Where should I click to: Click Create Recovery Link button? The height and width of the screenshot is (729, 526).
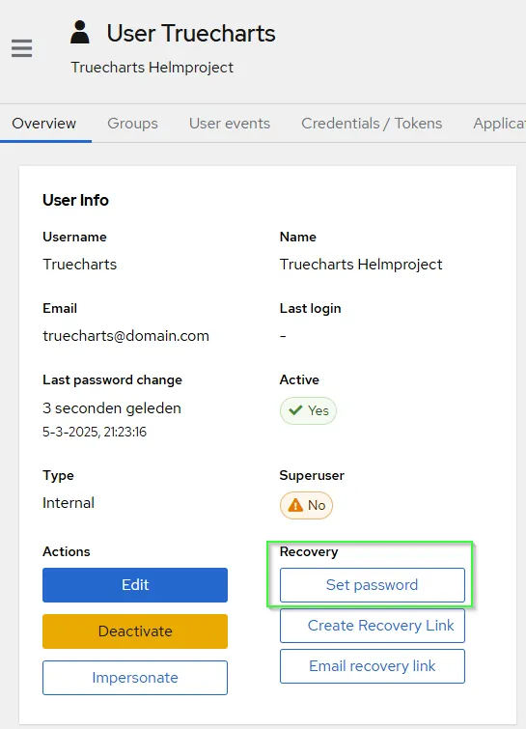point(373,626)
